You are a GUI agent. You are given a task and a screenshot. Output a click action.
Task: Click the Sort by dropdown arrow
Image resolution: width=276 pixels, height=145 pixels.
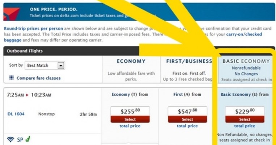tap(61, 66)
